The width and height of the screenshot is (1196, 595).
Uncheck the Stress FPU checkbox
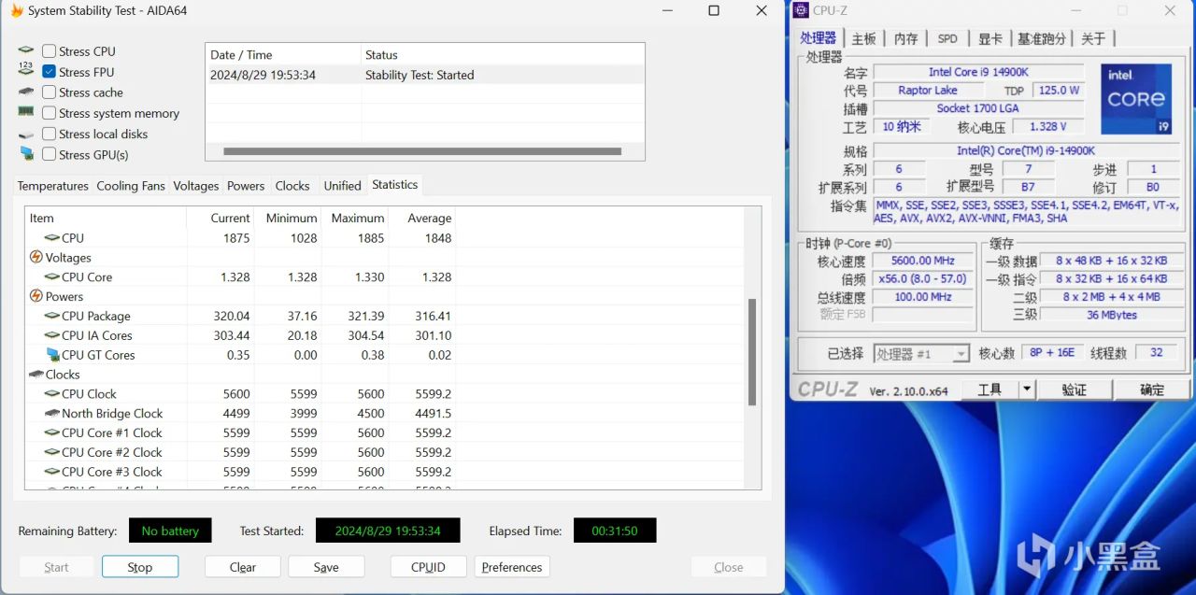tap(49, 72)
